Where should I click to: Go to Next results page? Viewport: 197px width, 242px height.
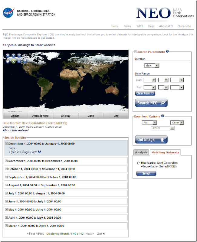(90, 234)
